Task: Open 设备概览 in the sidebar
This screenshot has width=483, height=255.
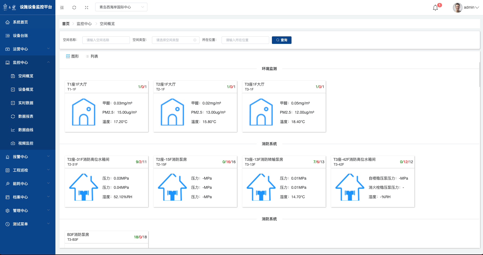Action: [26, 89]
